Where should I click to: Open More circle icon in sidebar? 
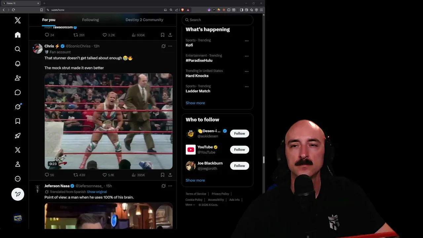pyautogui.click(x=18, y=179)
